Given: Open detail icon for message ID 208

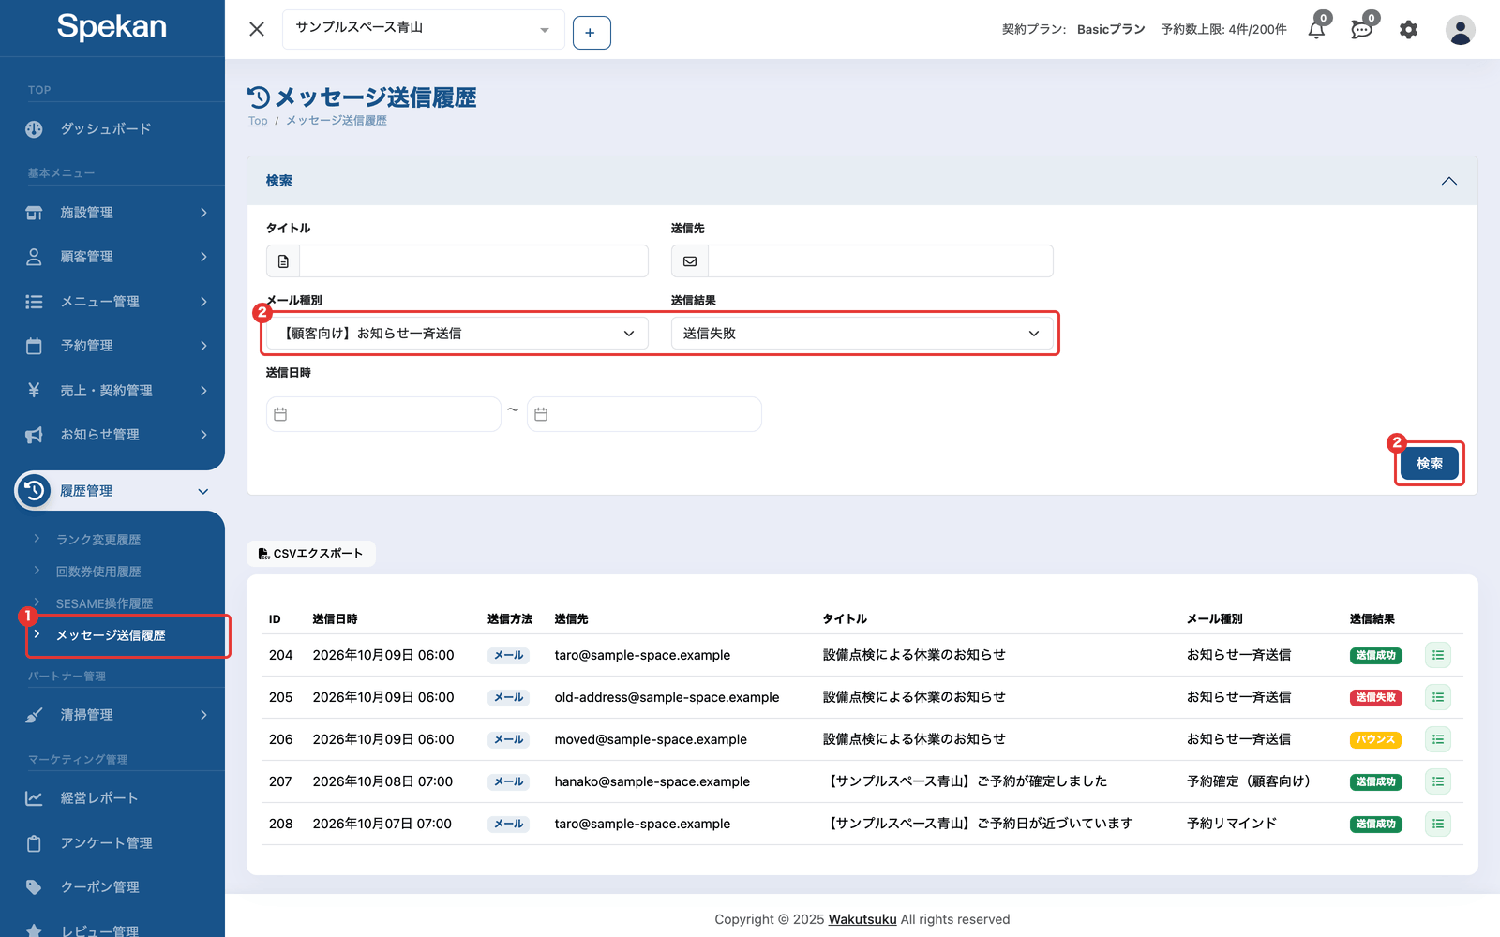Looking at the screenshot, I should coord(1437,824).
